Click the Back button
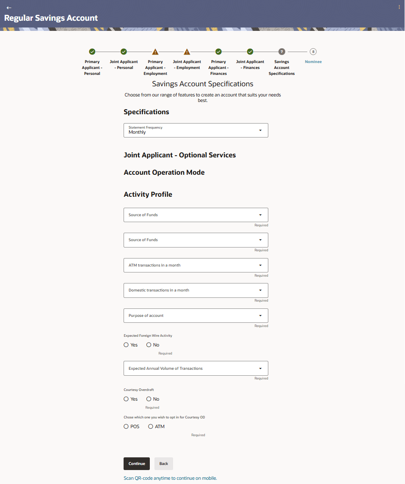This screenshot has height=484, width=405. point(164,464)
